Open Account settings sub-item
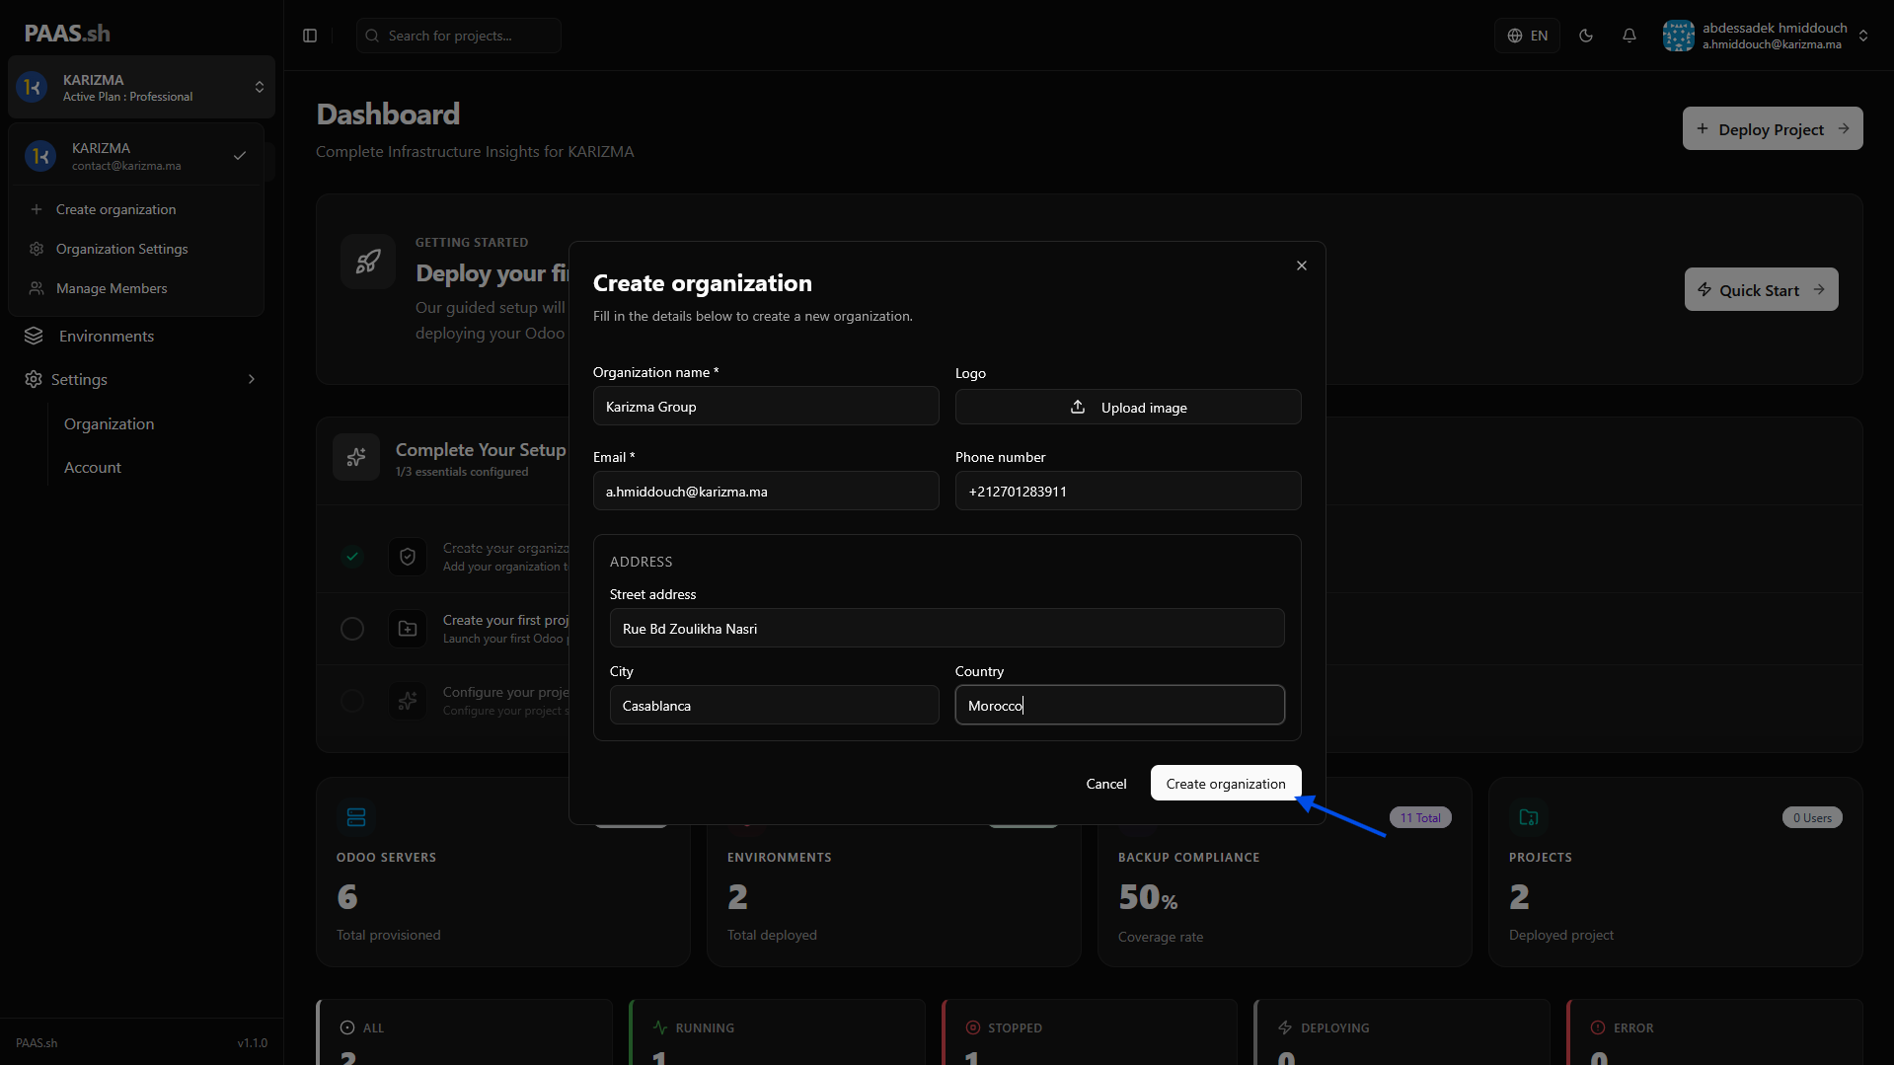 click(x=93, y=467)
